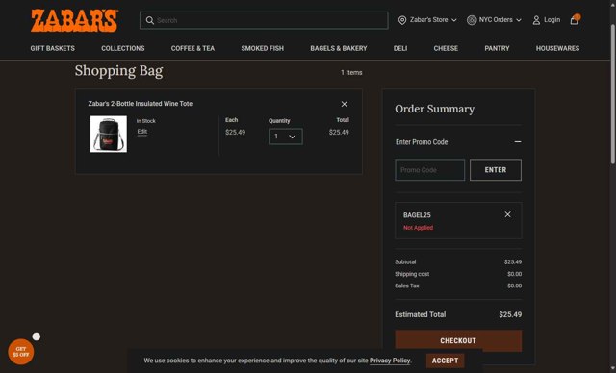Image resolution: width=616 pixels, height=373 pixels.
Task: Click the Promo Code input field
Action: tap(430, 170)
